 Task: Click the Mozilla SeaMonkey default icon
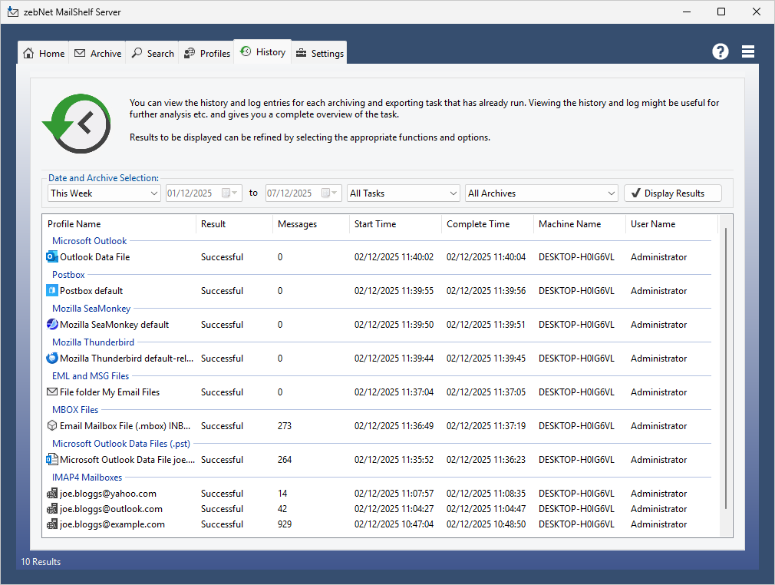coord(52,325)
